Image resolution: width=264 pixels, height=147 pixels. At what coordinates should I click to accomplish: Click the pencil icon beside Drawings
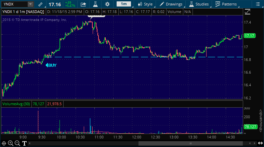click(x=162, y=4)
